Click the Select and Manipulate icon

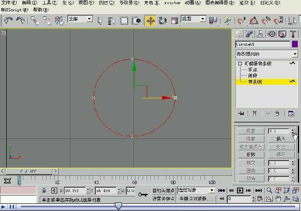227,21
